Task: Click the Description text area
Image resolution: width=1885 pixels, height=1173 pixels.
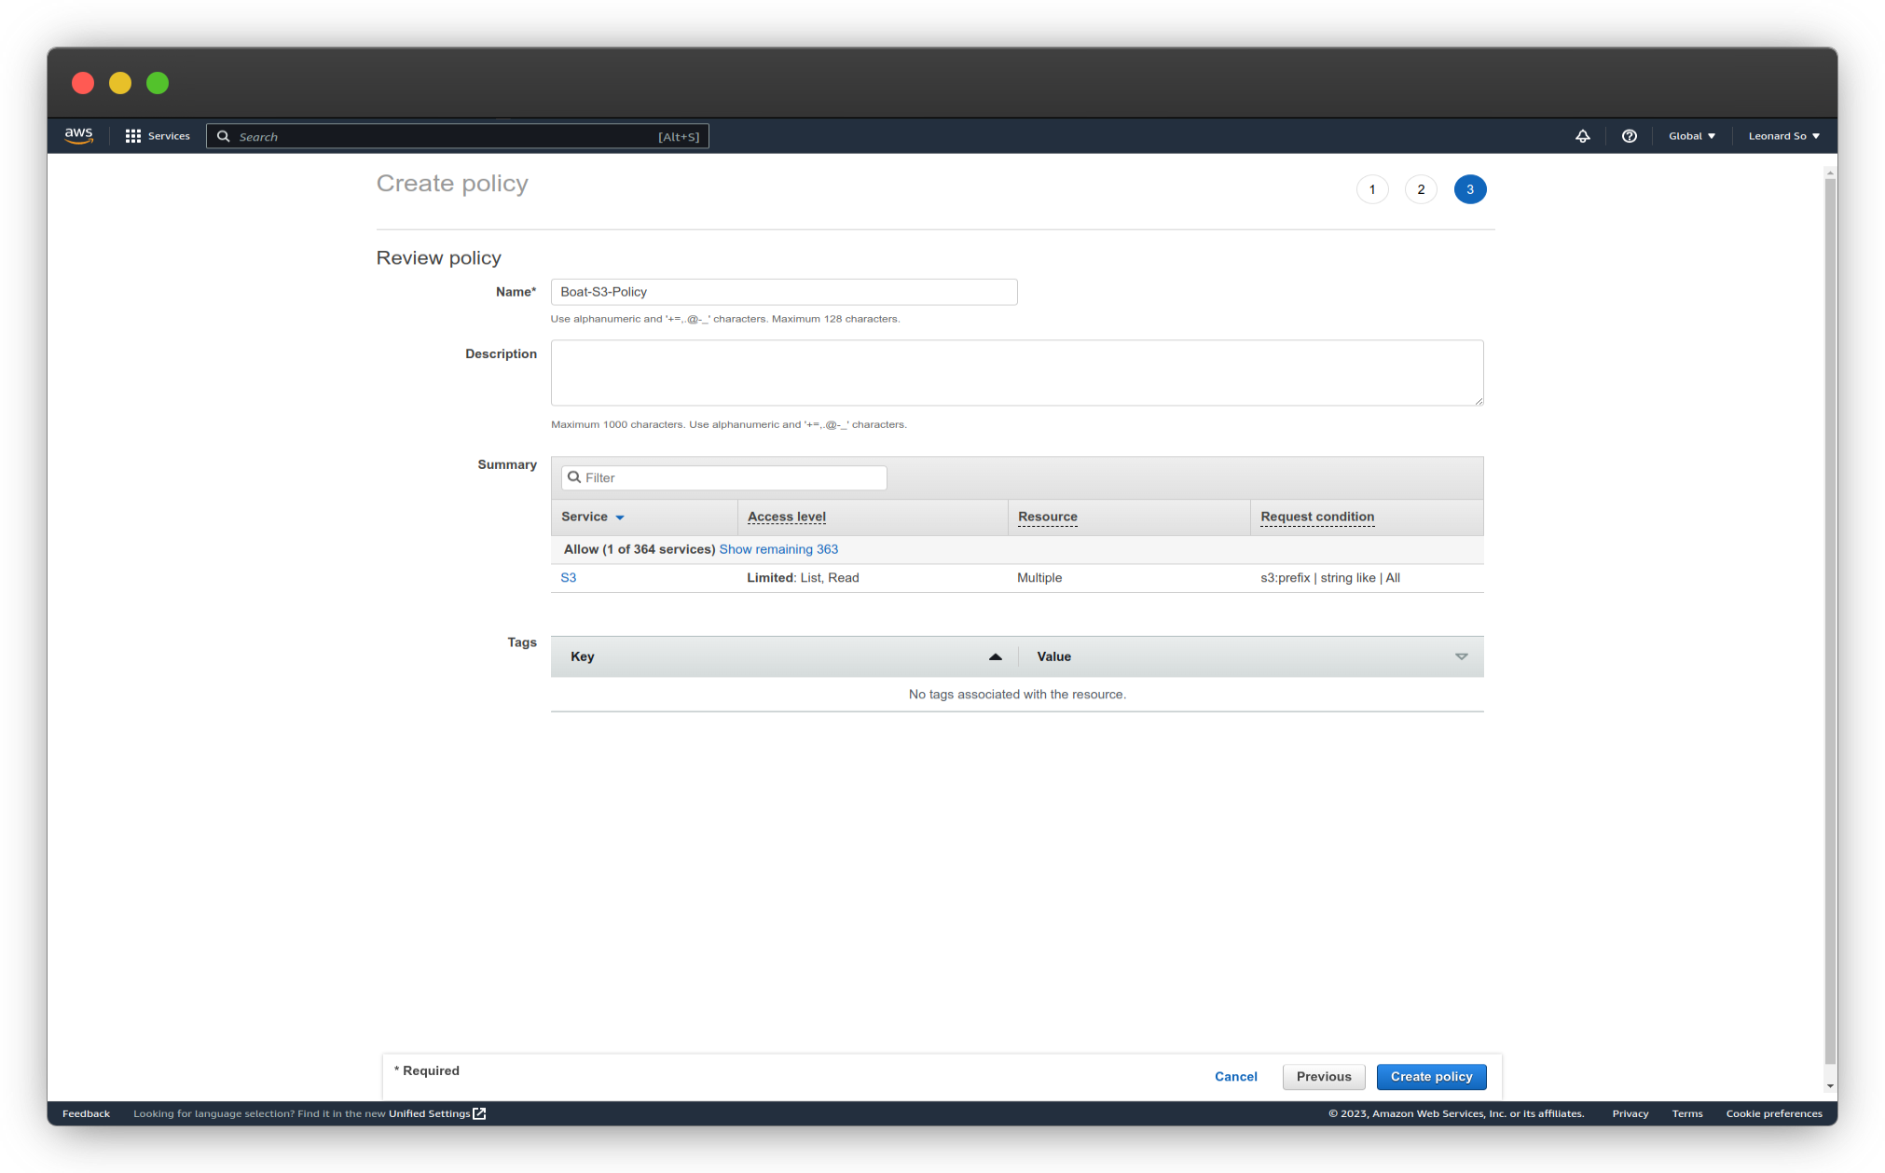Action: tap(1016, 373)
